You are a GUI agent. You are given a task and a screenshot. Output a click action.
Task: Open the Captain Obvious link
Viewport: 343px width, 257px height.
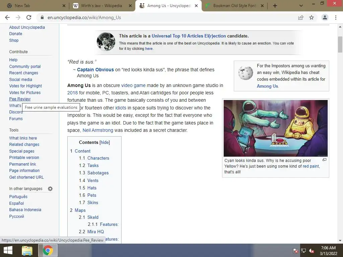95,70
